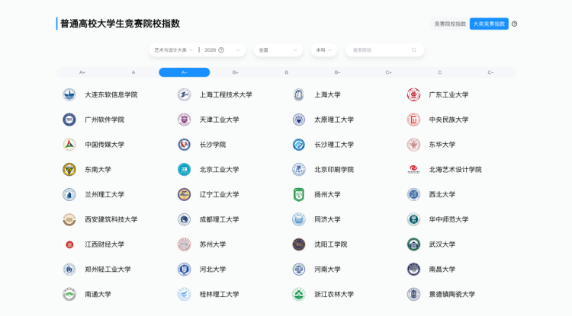Screen dimensions: 572x316
Task: Select the C- grade tab
Action: click(x=490, y=72)
